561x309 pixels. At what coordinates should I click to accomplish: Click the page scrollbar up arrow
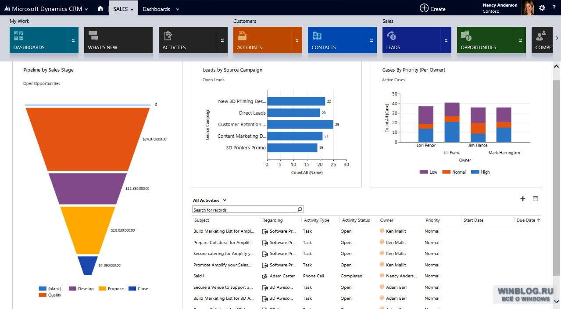(557, 67)
